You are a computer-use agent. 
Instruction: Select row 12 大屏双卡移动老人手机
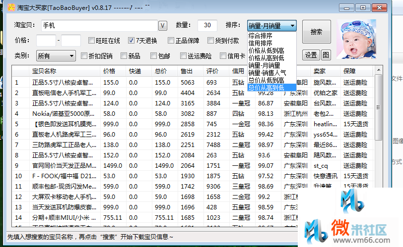pyautogui.click(x=155, y=197)
